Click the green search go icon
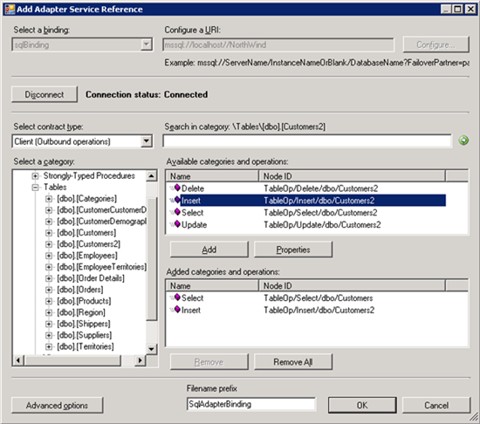The image size is (480, 424). pos(463,140)
